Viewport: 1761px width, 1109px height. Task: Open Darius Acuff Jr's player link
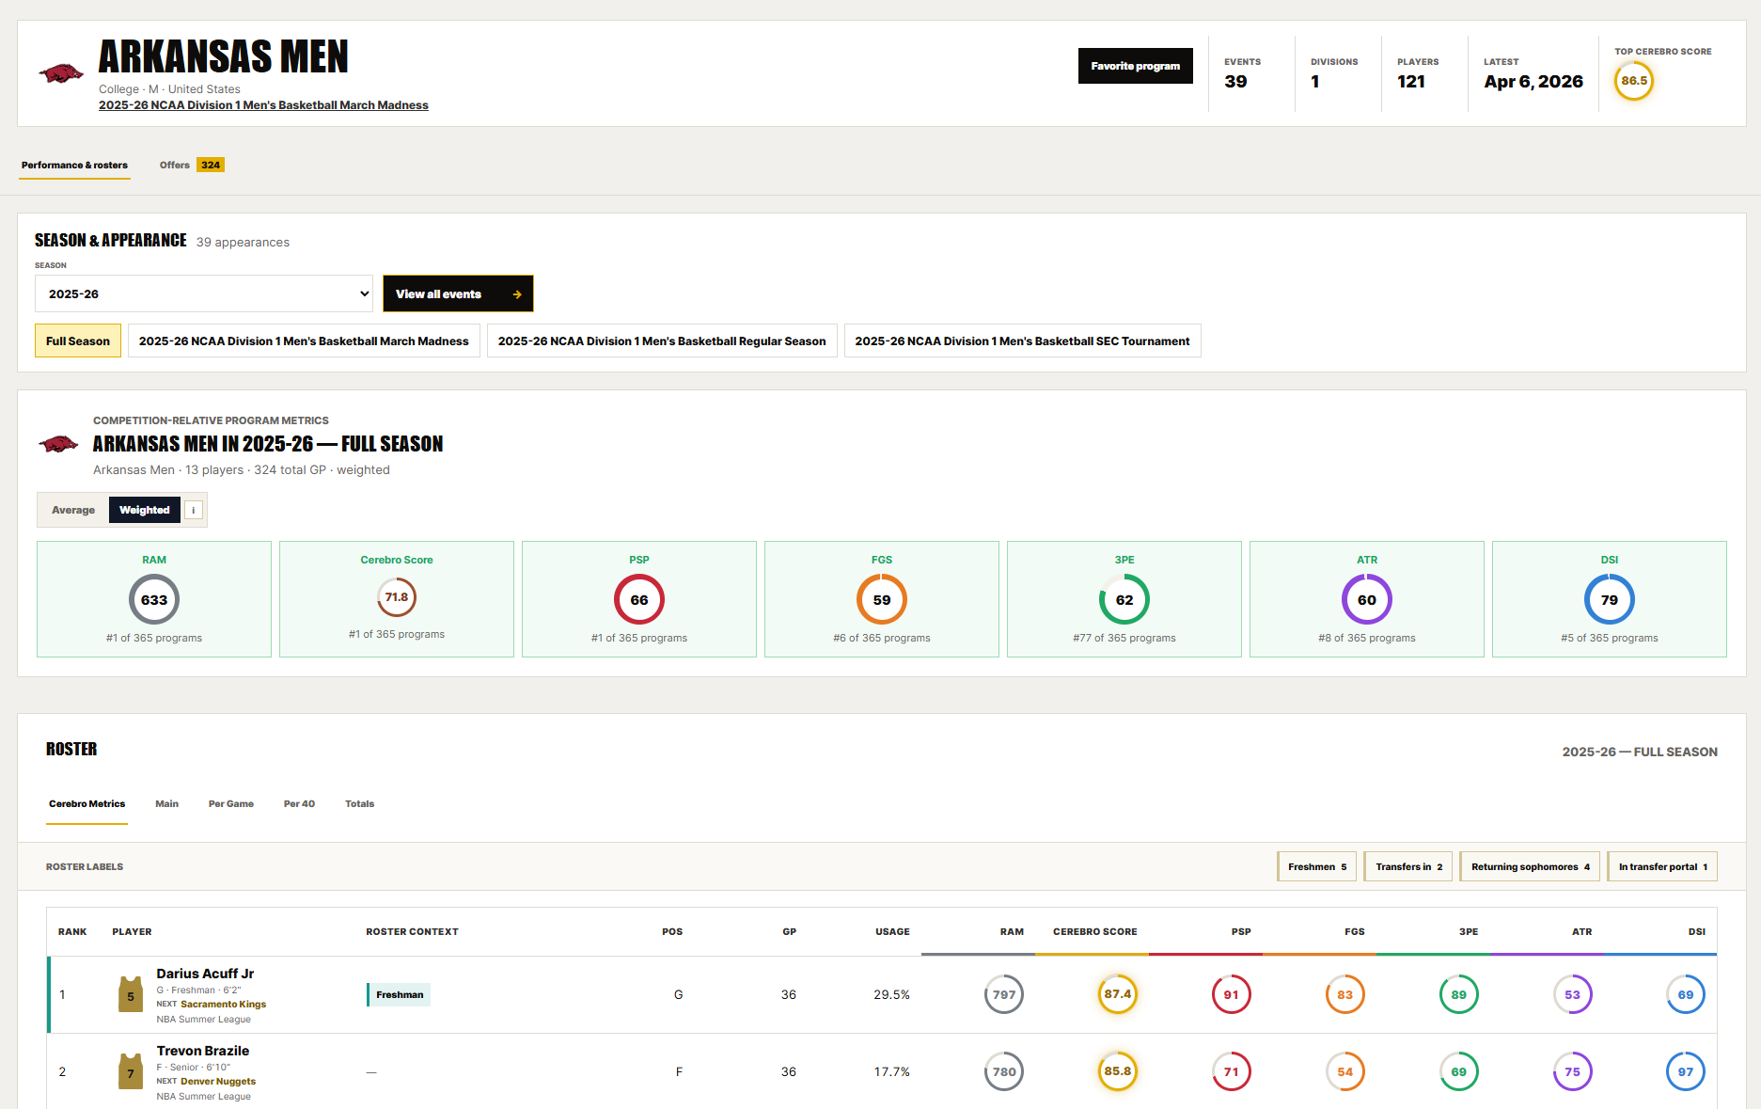205,974
